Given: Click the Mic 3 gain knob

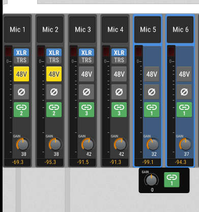Looking at the screenshot, I should [88, 145].
